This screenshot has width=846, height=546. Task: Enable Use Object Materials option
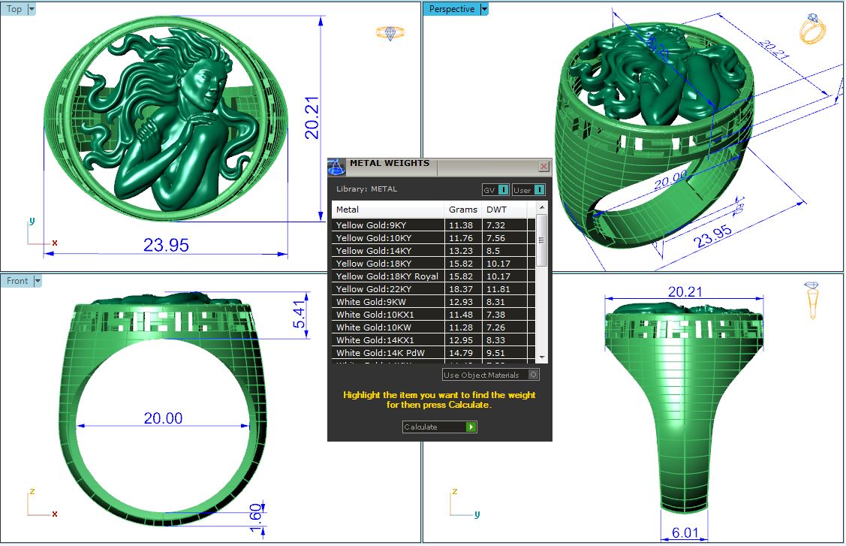pos(533,375)
